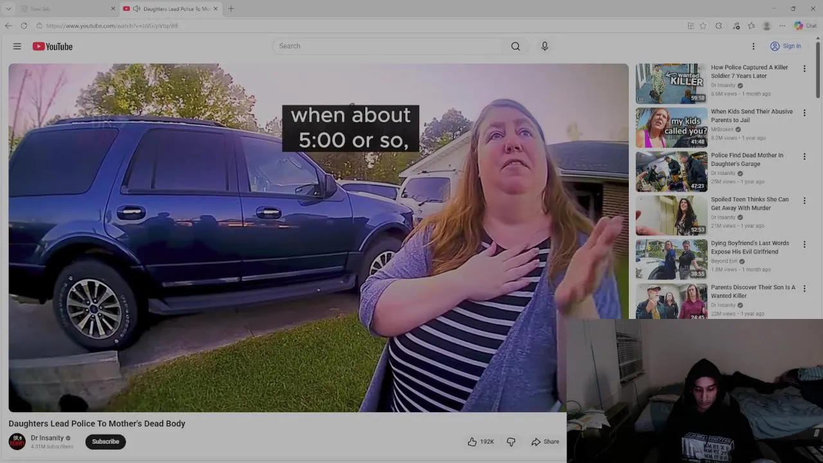
Task: Click the 192K like count
Action: 487,442
